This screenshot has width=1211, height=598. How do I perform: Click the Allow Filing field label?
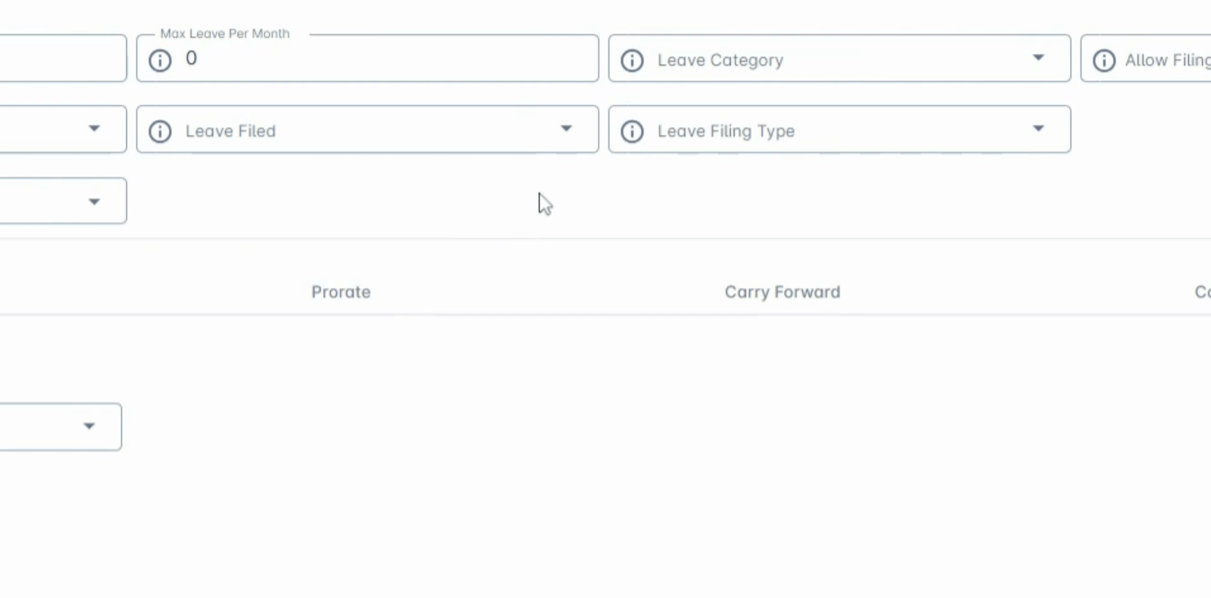1167,60
